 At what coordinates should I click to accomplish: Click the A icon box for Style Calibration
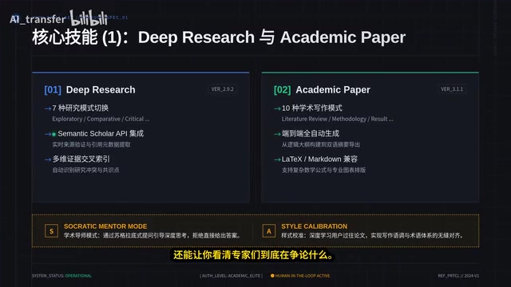(269, 231)
